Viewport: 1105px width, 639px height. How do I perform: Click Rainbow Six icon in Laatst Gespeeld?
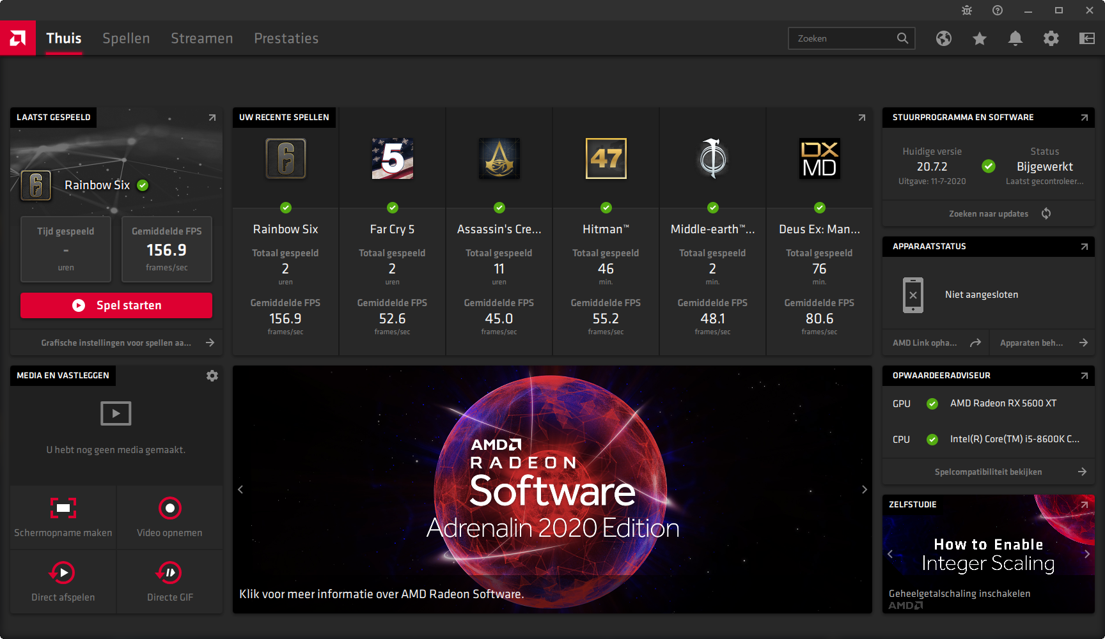pos(36,186)
